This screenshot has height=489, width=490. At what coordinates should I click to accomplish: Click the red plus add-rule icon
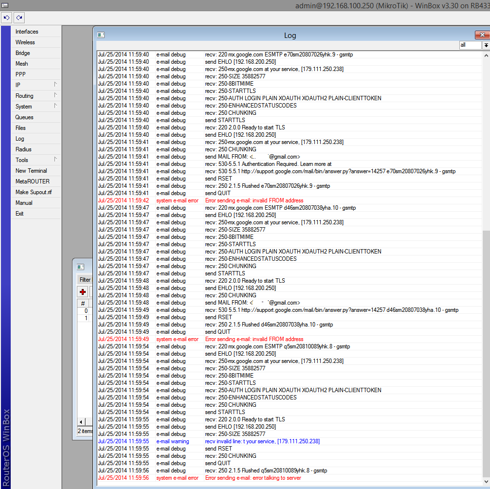tap(83, 292)
